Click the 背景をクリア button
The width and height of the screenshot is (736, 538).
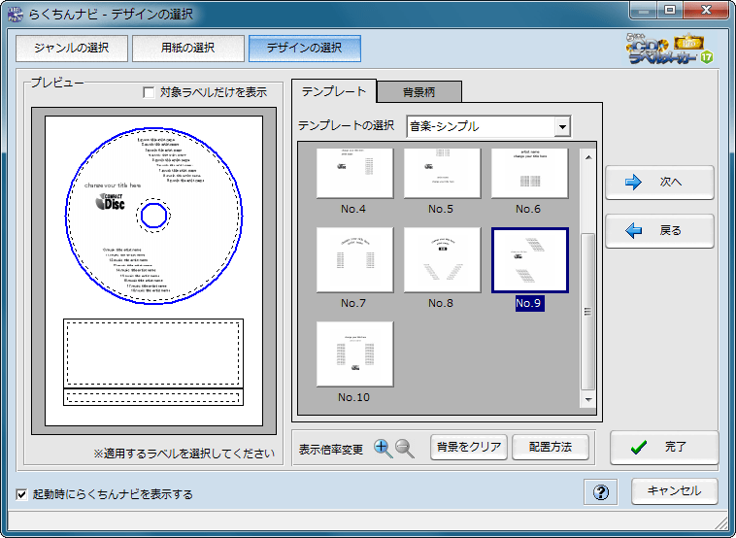(x=469, y=447)
